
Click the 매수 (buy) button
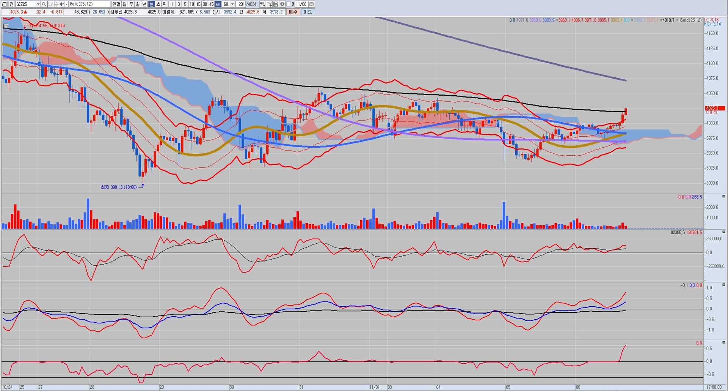click(293, 12)
